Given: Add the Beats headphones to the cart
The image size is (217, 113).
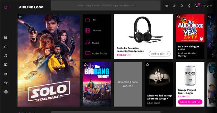Looking at the screenshot, I should pos(160,54).
